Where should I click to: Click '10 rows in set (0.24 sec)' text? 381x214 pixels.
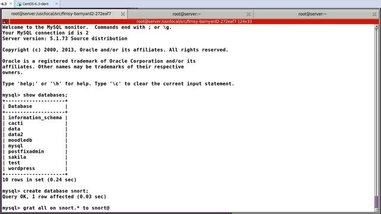[39, 180]
